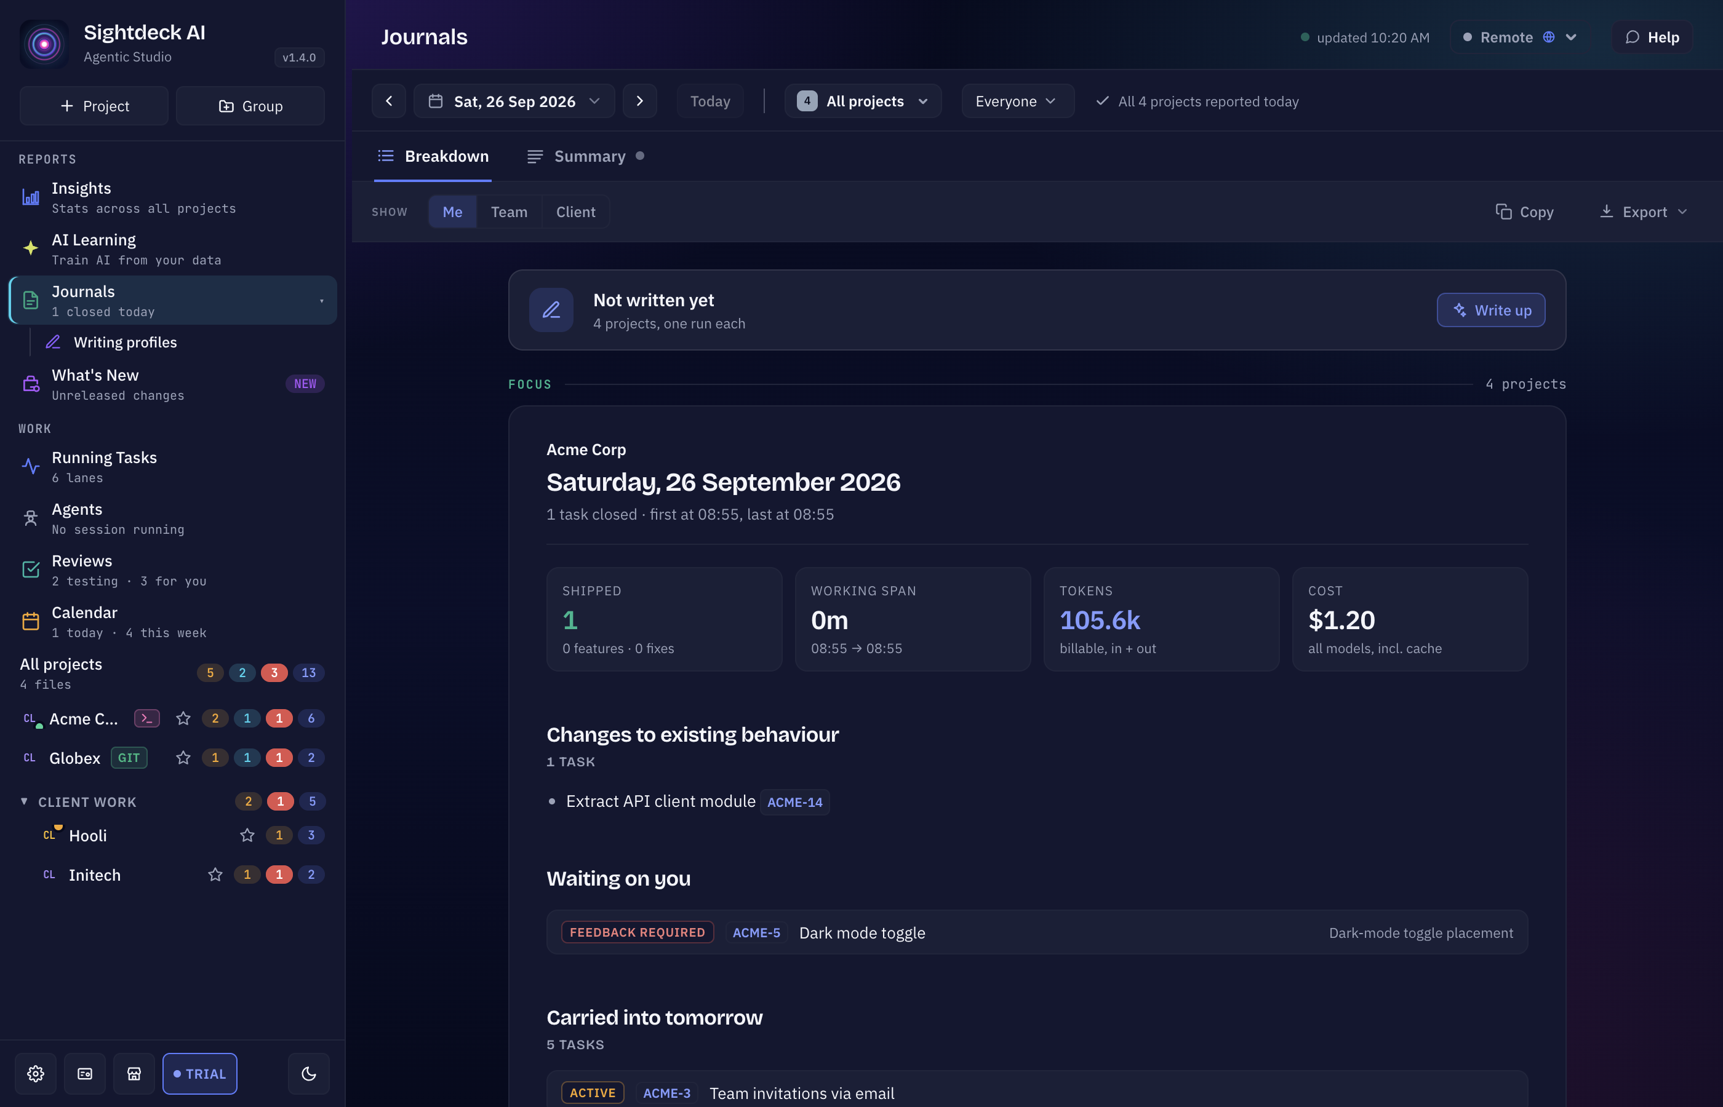Screen dimensions: 1723x1107
Task: Collapse the Client Work group
Action: tap(24, 801)
